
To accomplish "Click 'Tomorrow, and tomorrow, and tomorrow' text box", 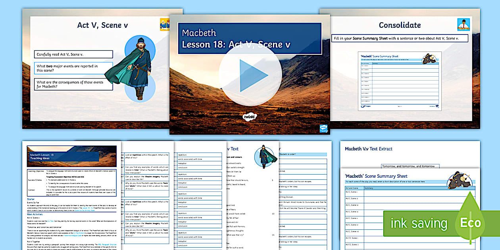I will [408, 166].
